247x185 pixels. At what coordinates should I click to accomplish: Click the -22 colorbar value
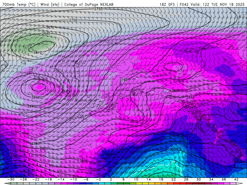pos(36,179)
